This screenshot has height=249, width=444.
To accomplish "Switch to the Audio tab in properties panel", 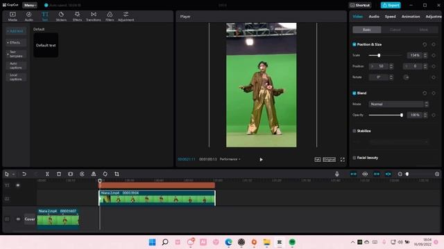I will click(x=374, y=17).
